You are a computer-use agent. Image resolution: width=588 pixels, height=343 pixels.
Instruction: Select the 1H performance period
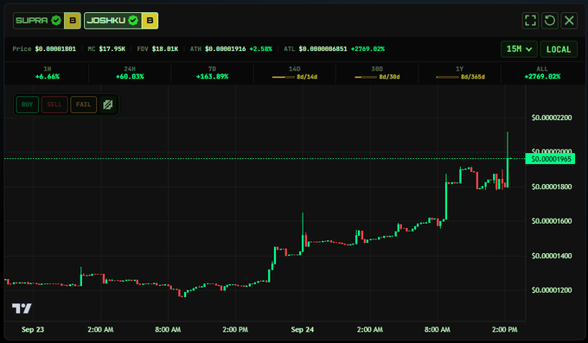(x=48, y=73)
